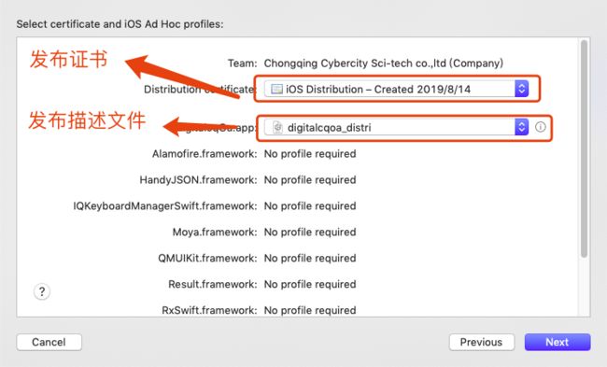The image size is (607, 367).
Task: Click the certificate icon in Distribution dropdown
Action: (x=276, y=89)
